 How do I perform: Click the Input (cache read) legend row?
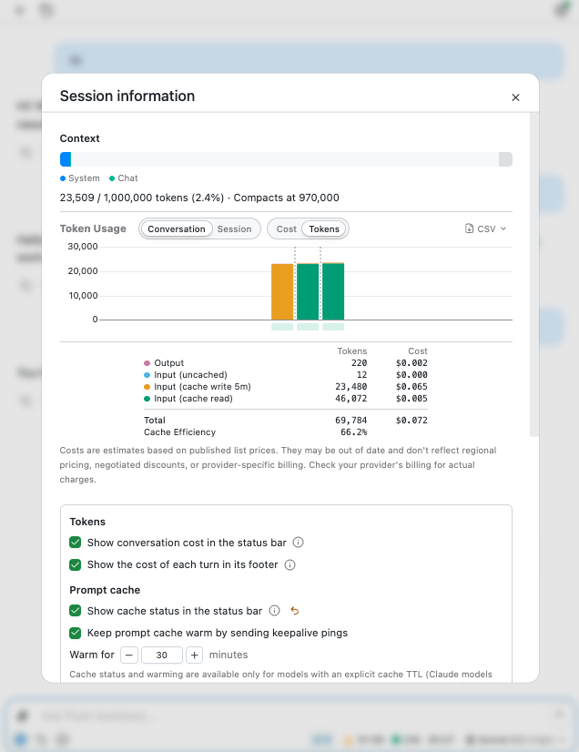point(286,399)
